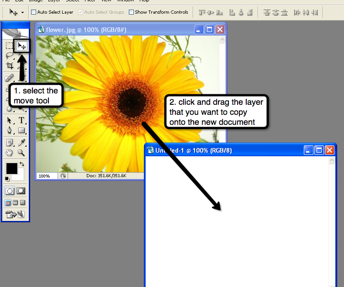Select the Zoom magnifier tool
Screen dimensions: 344x287
point(21,153)
